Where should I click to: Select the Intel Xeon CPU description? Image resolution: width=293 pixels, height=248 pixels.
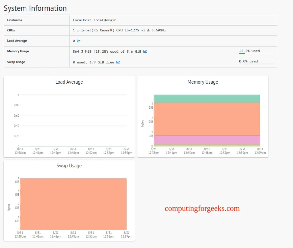pos(119,30)
